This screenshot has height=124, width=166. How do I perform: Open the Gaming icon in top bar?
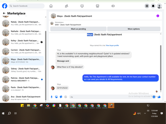coord(113,6)
